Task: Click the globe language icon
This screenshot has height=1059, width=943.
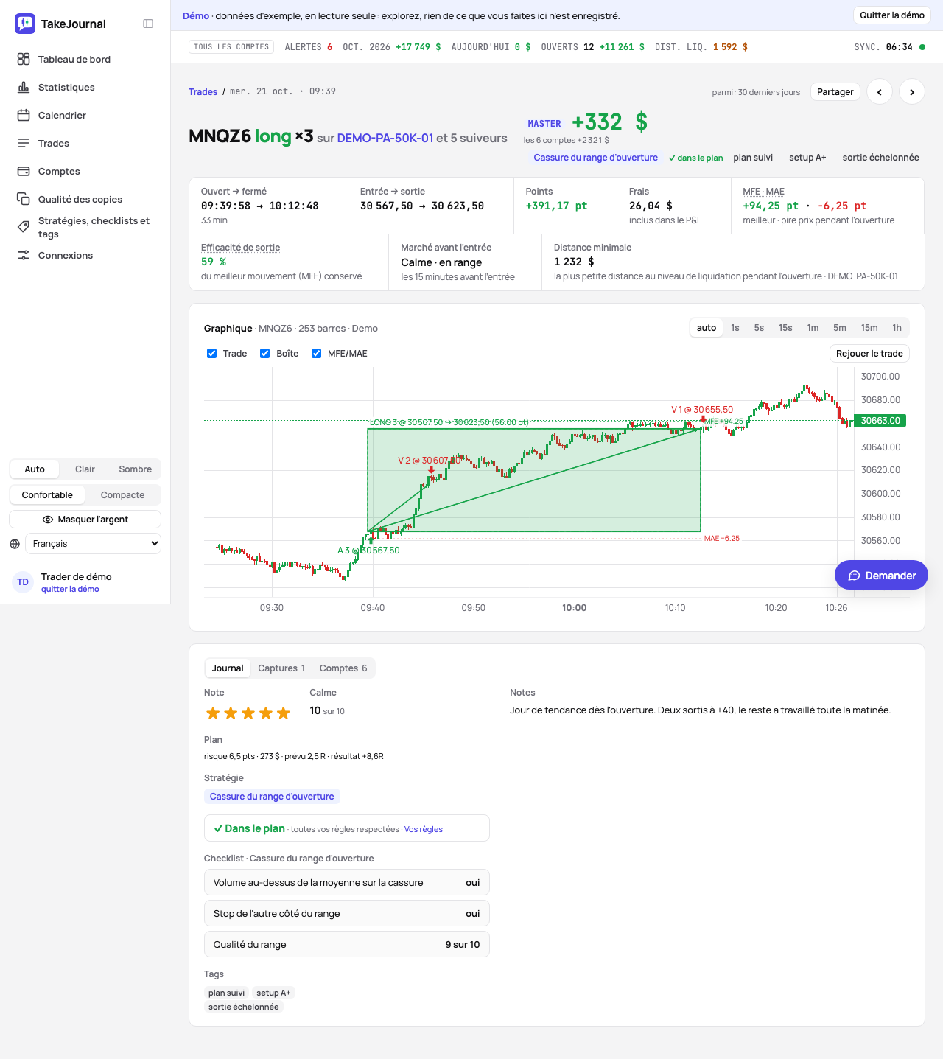Action: coord(15,544)
